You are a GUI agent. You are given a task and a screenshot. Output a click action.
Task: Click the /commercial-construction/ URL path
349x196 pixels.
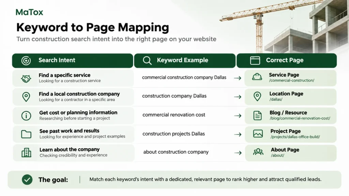(x=292, y=80)
